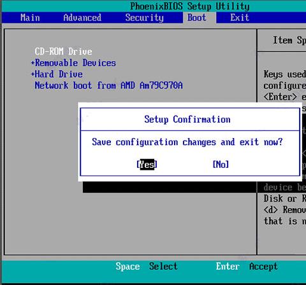
Task: Choose [No] in Setup Confirmation
Action: 221,164
